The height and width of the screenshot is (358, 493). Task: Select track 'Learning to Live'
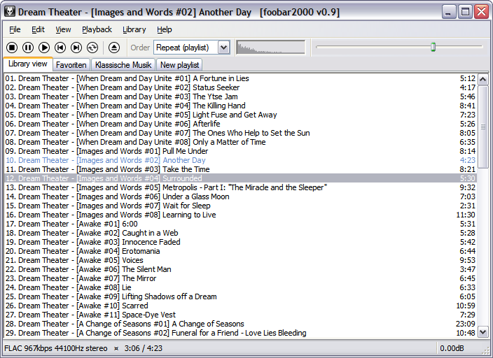click(x=240, y=215)
